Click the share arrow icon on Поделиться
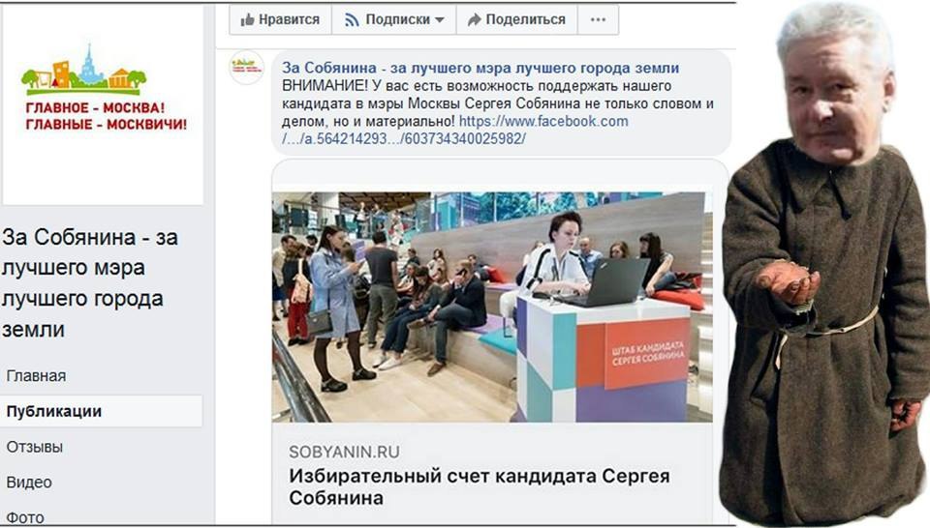Screen dimensions: 930x528 (474, 20)
